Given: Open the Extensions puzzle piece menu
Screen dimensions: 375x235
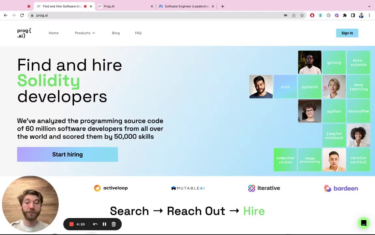Looking at the screenshot, I should tap(345, 15).
